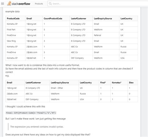Click the LastCountry header in first table

(126, 18)
